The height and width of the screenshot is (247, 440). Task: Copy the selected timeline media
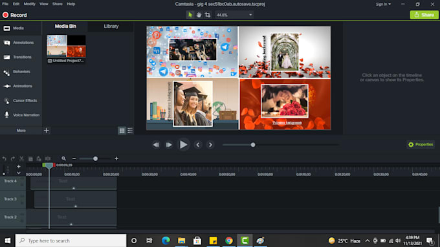[x=30, y=158]
